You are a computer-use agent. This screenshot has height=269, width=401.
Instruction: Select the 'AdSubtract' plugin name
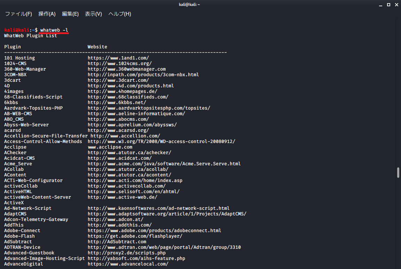click(x=18, y=242)
